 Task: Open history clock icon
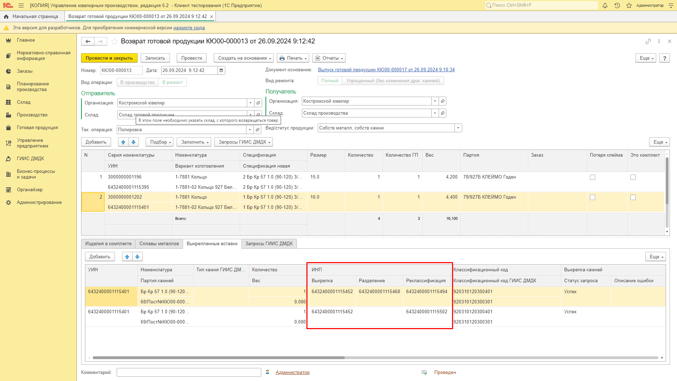617,5
